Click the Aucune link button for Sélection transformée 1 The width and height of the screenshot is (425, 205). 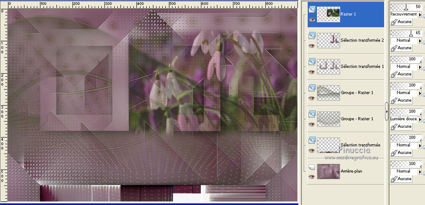[x=401, y=74]
